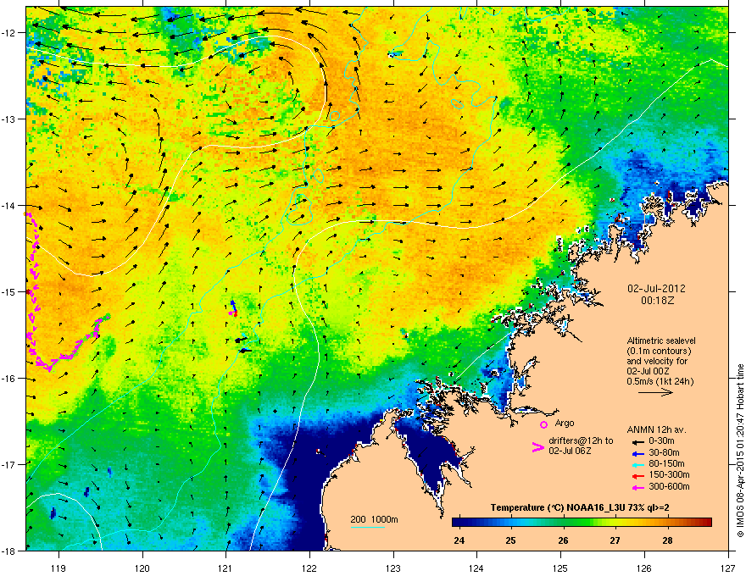The height and width of the screenshot is (576, 746).
Task: Click the latitude axis label -18
Action: pyautogui.click(x=9, y=551)
